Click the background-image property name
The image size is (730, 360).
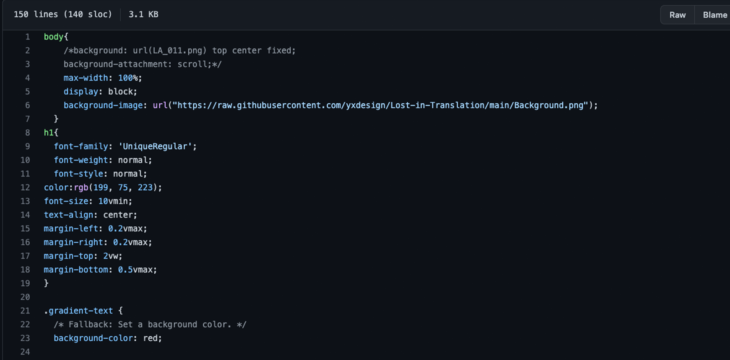tap(103, 105)
